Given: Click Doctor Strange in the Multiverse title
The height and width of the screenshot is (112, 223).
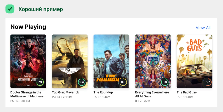Looking at the screenshot, I should click(x=27, y=94).
